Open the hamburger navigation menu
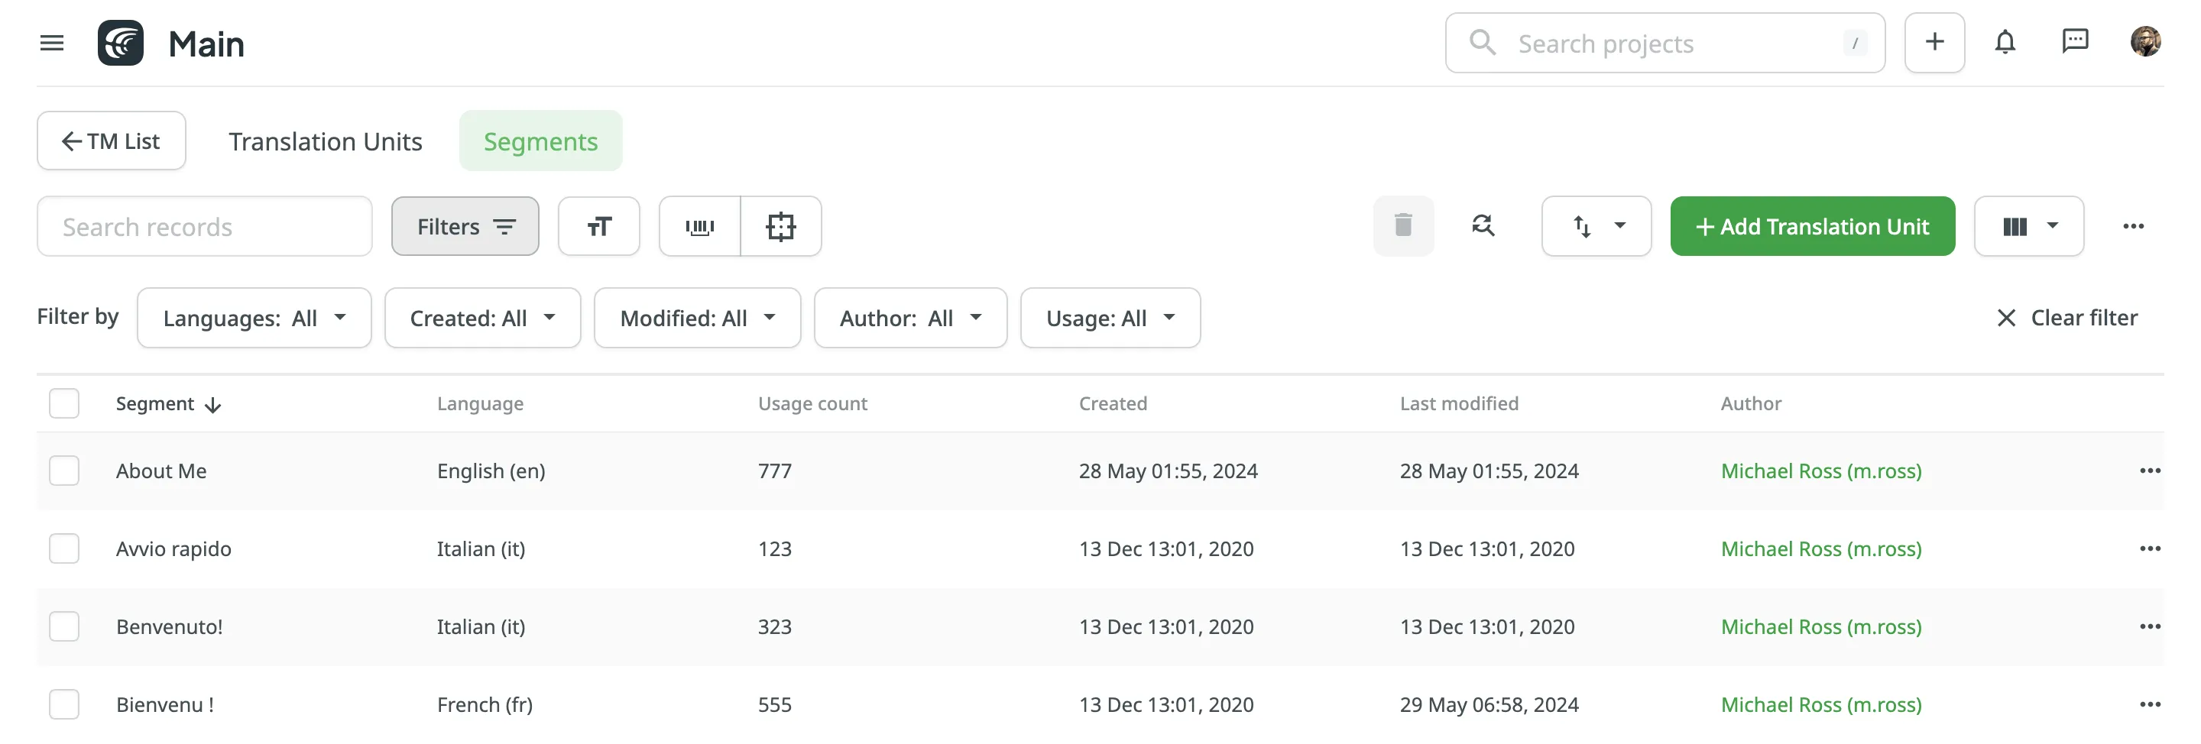2201x744 pixels. pyautogui.click(x=52, y=44)
